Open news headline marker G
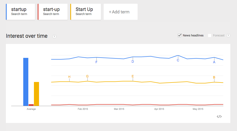 pyautogui.click(x=87, y=76)
